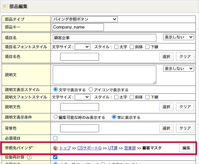Click 選択 button for 項目名色

(166, 57)
